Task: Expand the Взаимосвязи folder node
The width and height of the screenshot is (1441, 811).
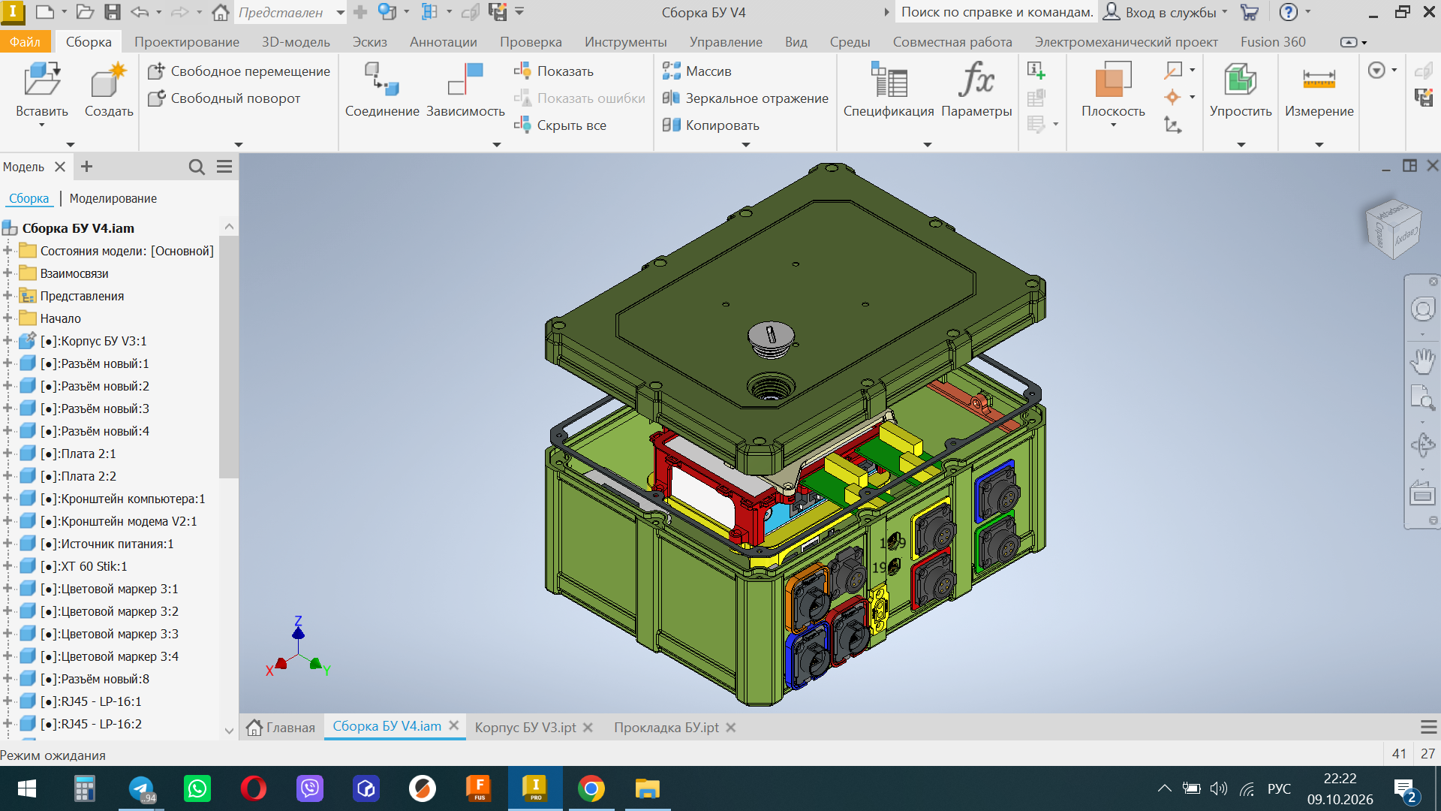Action: click(x=8, y=273)
